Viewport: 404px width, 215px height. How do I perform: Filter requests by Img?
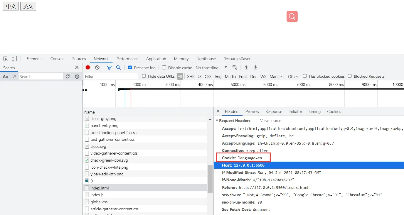pyautogui.click(x=218, y=77)
